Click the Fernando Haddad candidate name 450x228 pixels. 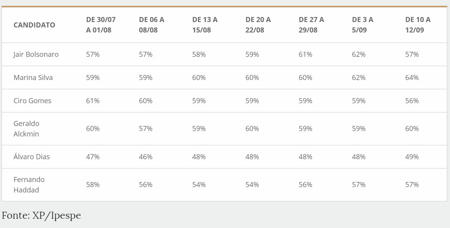click(29, 185)
